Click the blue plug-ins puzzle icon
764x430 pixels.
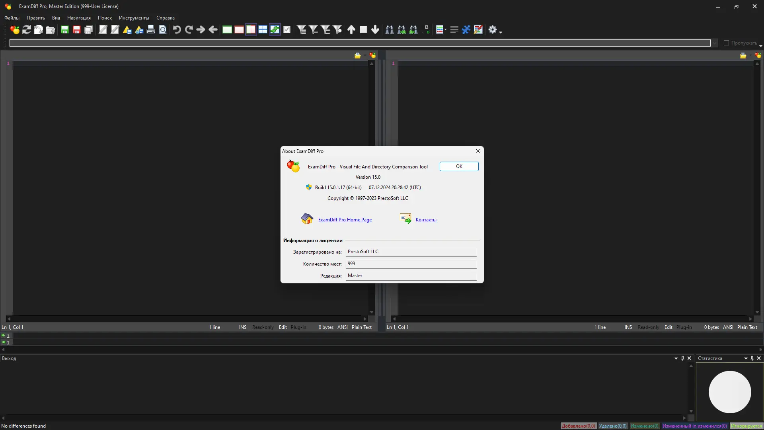click(466, 30)
